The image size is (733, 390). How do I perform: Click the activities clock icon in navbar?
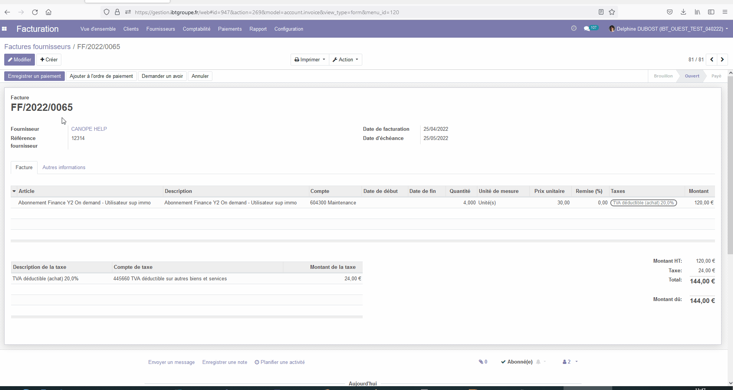[574, 28]
